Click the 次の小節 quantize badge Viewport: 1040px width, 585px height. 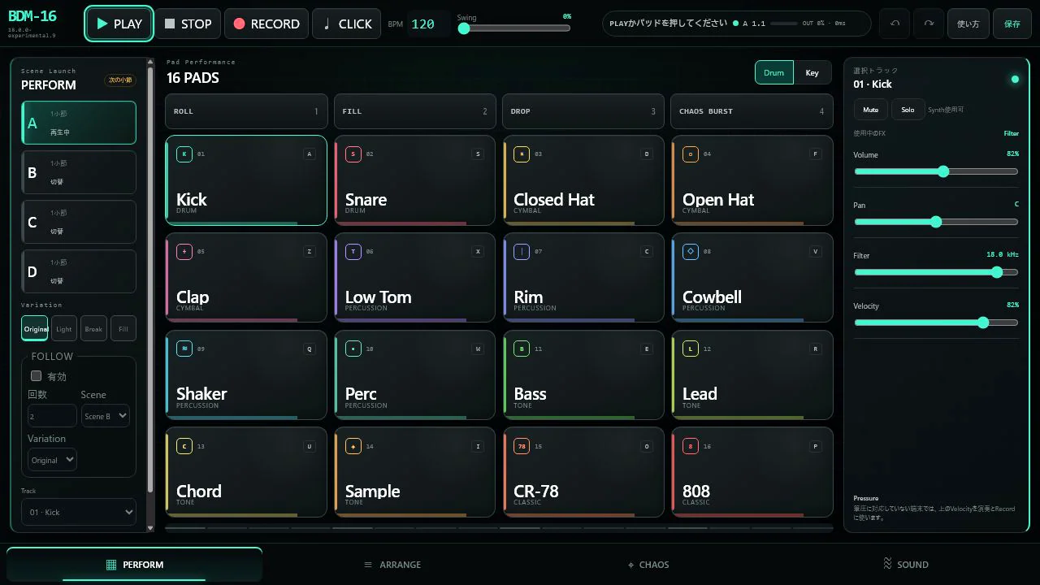tap(120, 80)
